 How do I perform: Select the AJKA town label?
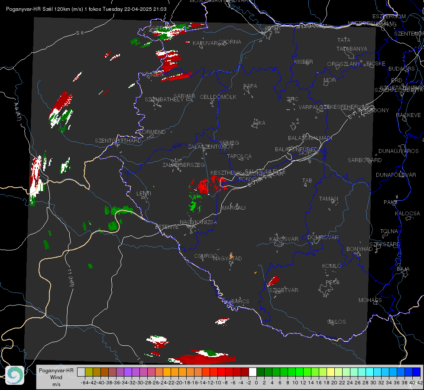pos(259,123)
